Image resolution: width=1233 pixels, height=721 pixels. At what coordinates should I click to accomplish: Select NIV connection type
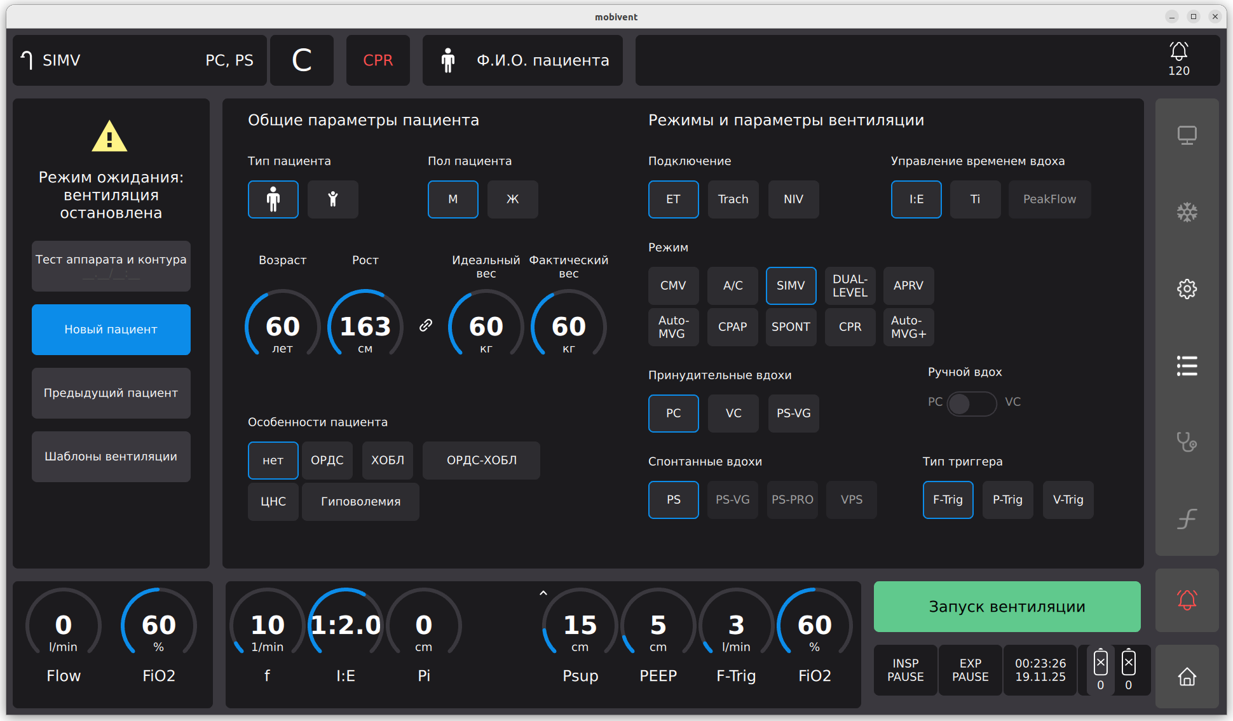(x=793, y=199)
